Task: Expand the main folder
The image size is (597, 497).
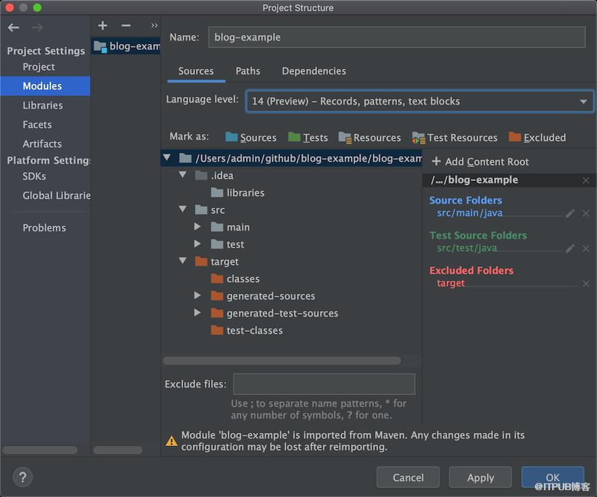Action: click(x=197, y=226)
